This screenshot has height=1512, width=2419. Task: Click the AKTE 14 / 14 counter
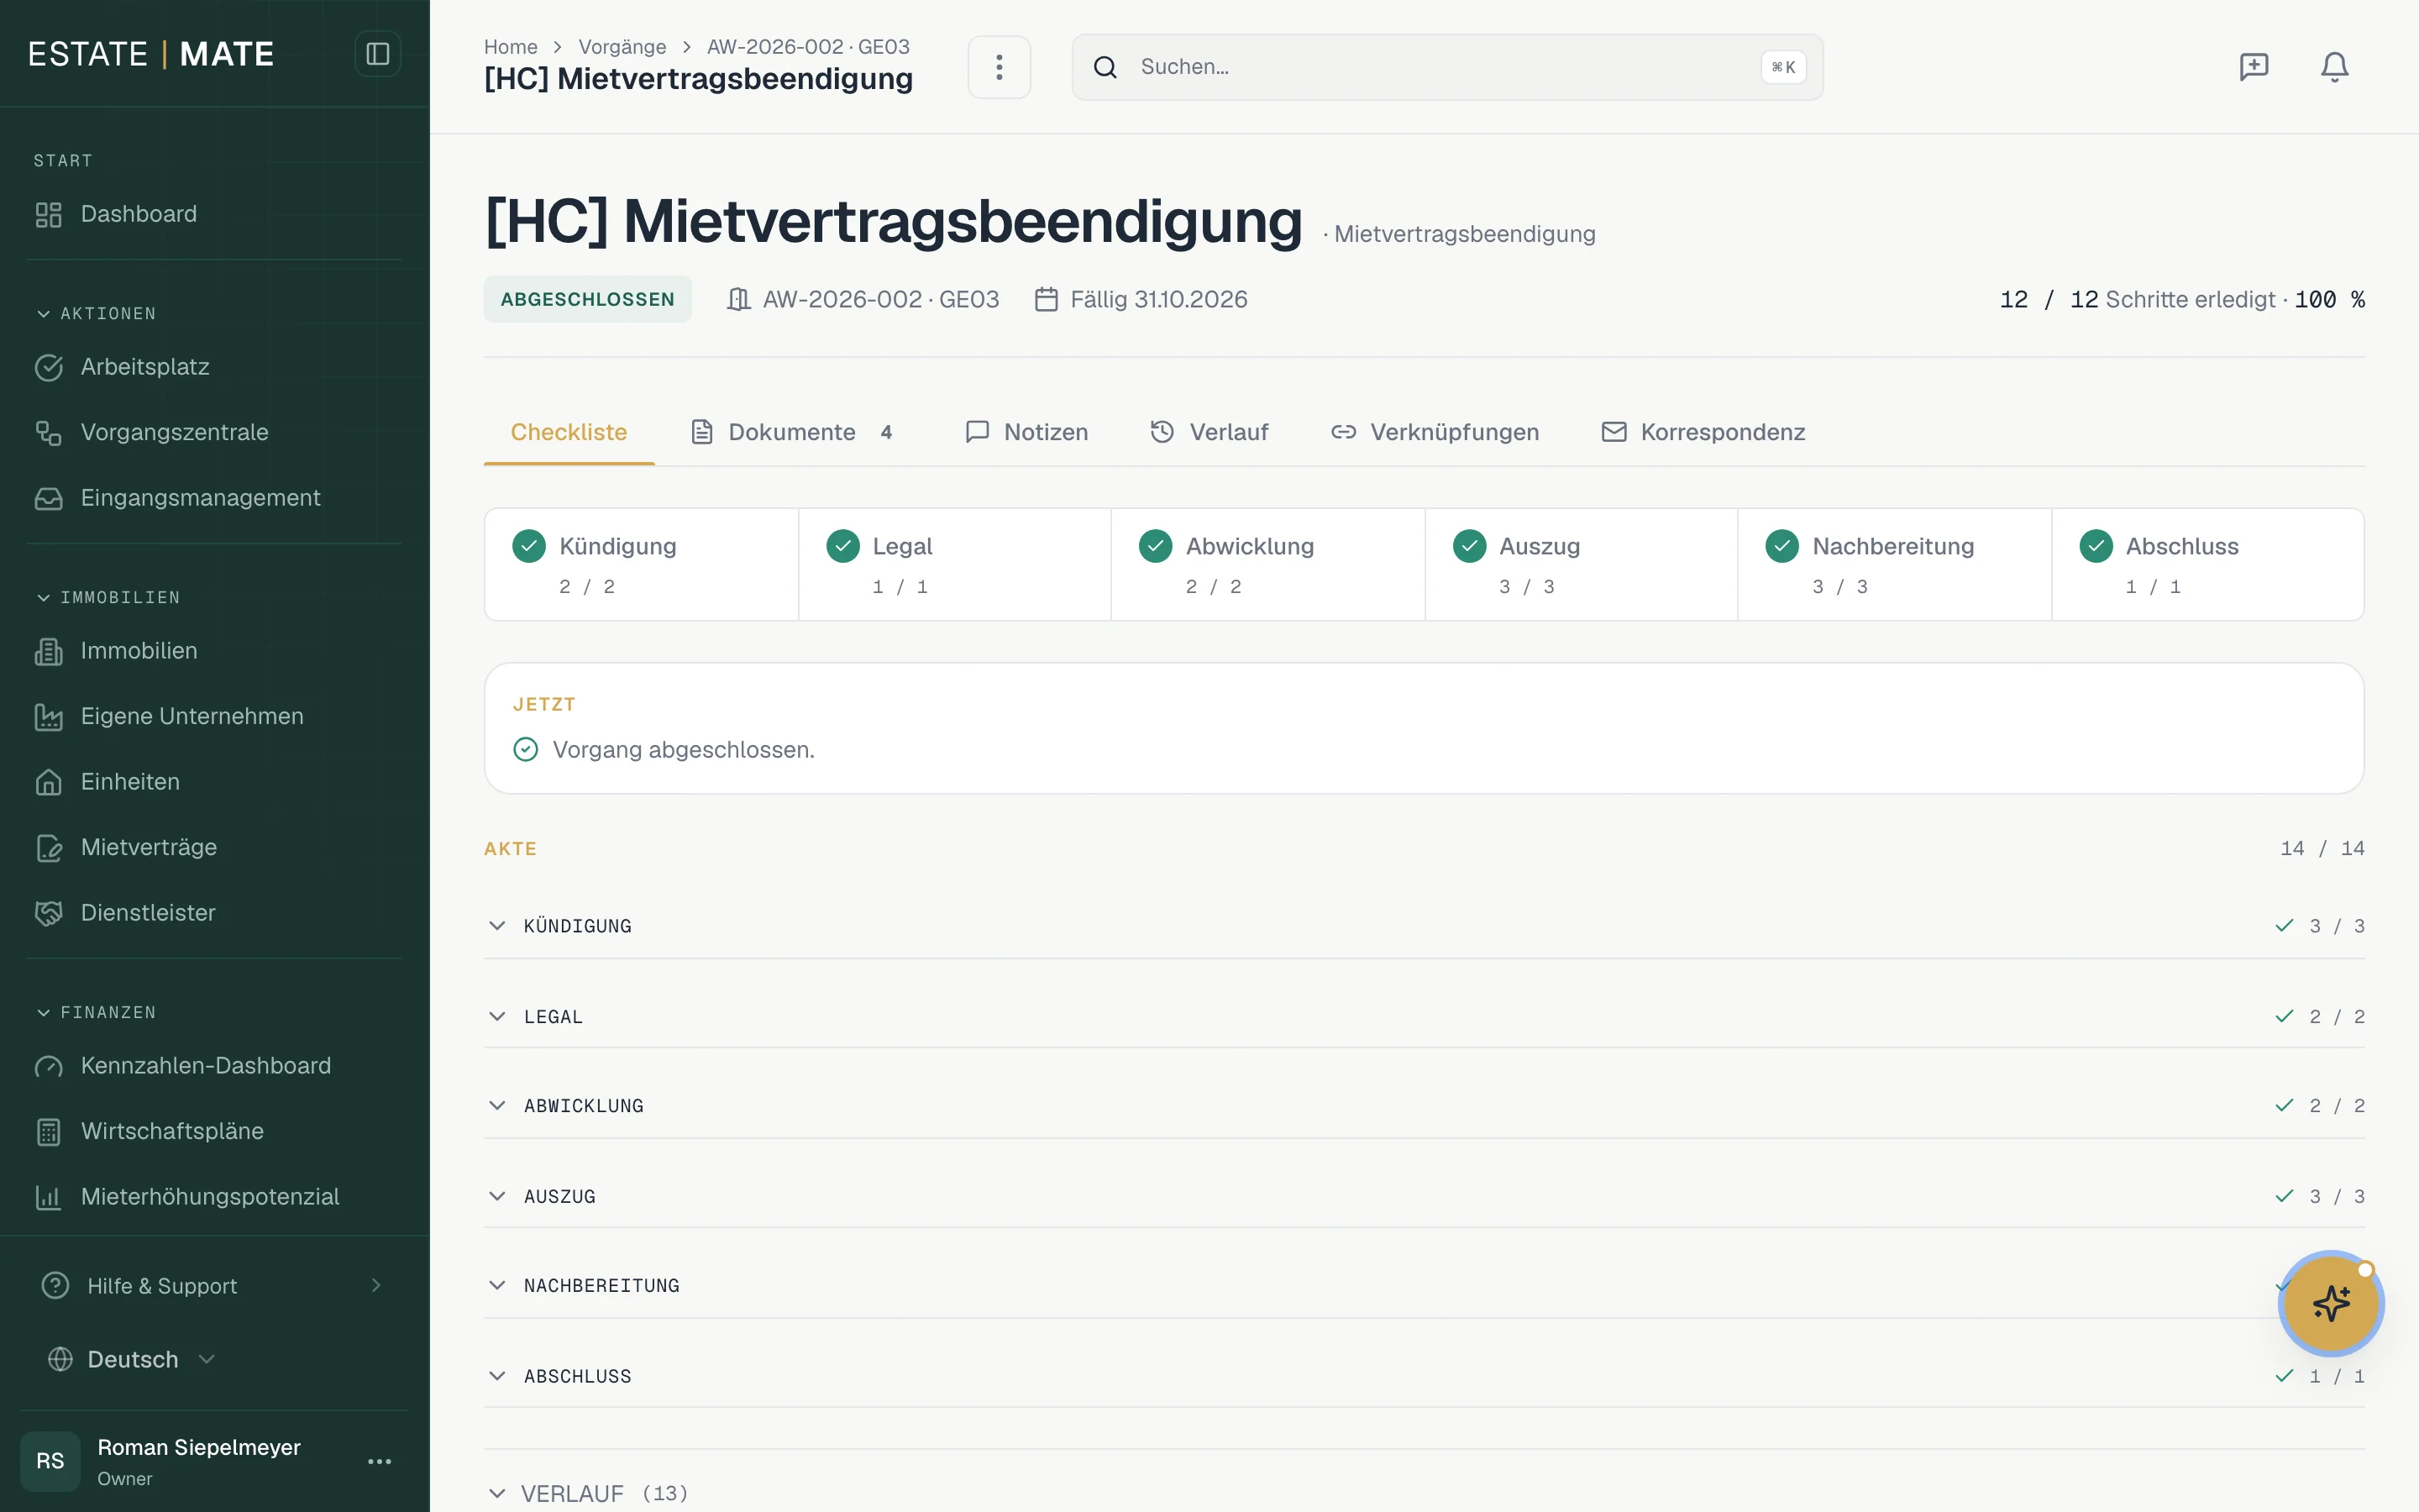click(2322, 849)
